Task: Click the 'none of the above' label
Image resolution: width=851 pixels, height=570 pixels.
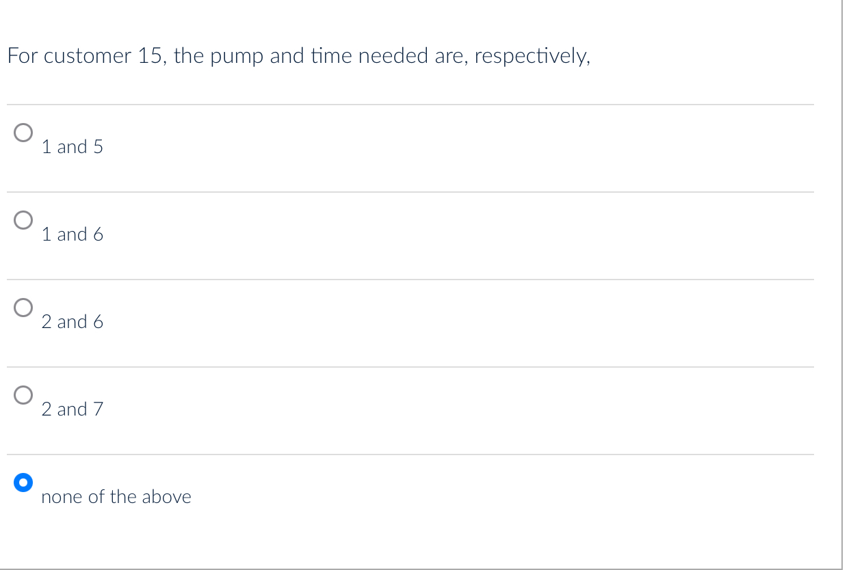Action: click(x=116, y=496)
